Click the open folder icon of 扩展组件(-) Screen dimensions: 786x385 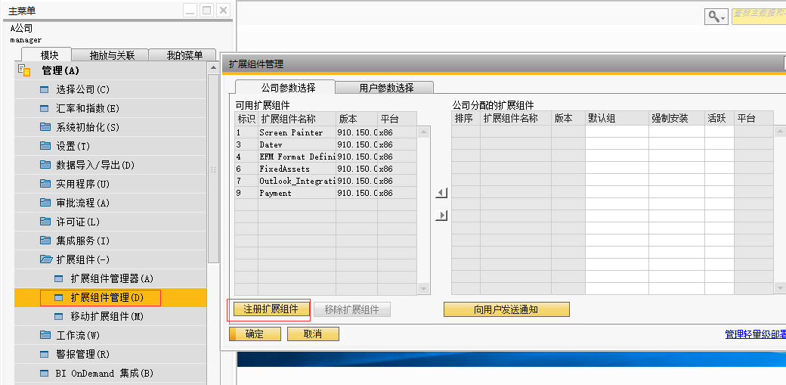[x=45, y=259]
